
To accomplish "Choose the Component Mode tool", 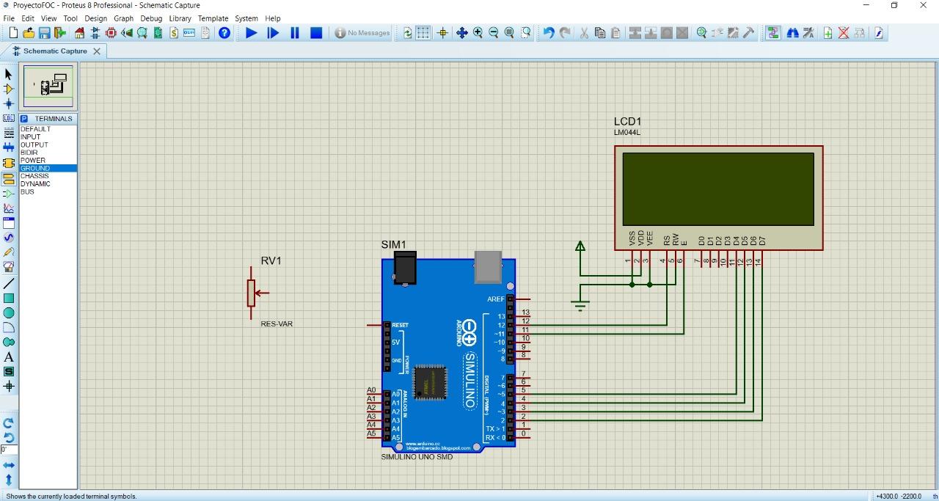I will click(x=9, y=89).
